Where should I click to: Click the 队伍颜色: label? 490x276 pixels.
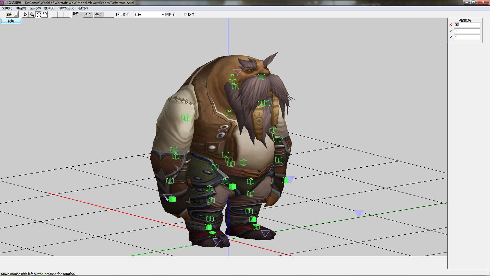[123, 15]
